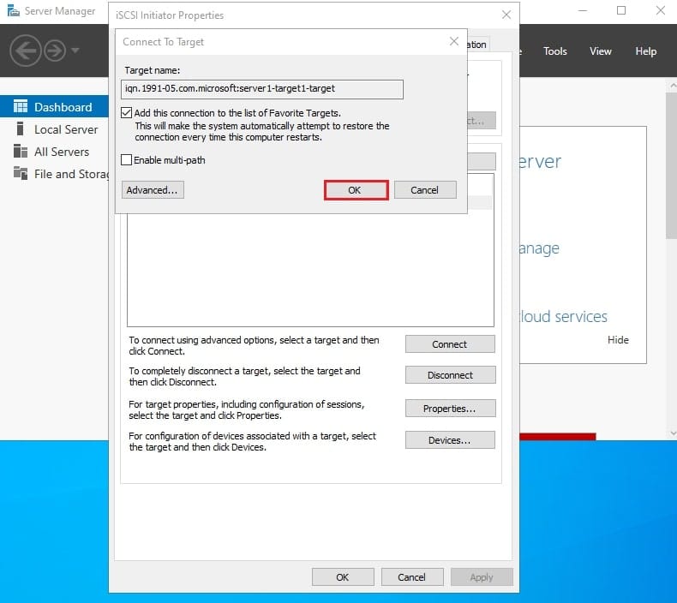Image resolution: width=677 pixels, height=603 pixels.
Task: Open the Devices button
Action: (450, 440)
